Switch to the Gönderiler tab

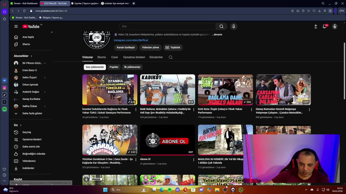[156, 57]
